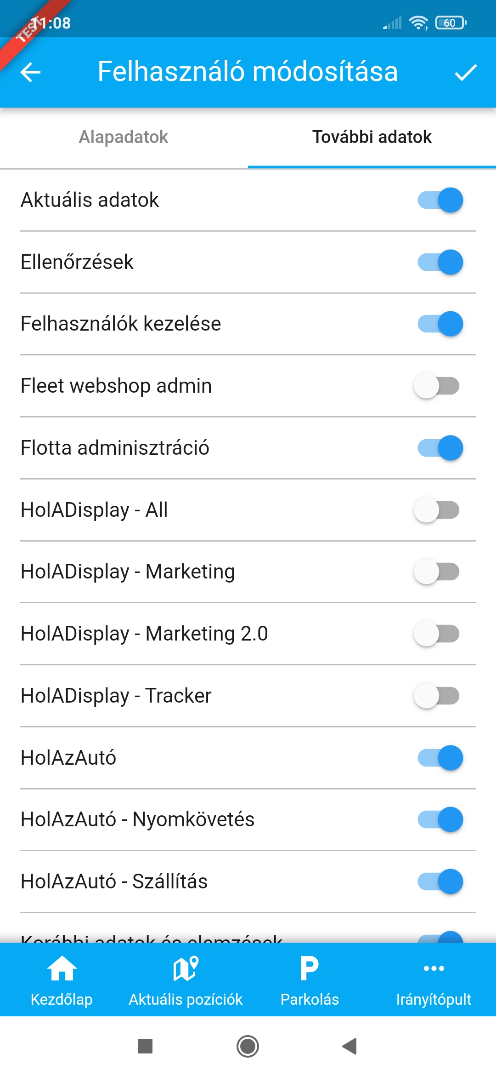Open Kezdőlap home icon
Screen dimensions: 496x1076
pos(62,968)
